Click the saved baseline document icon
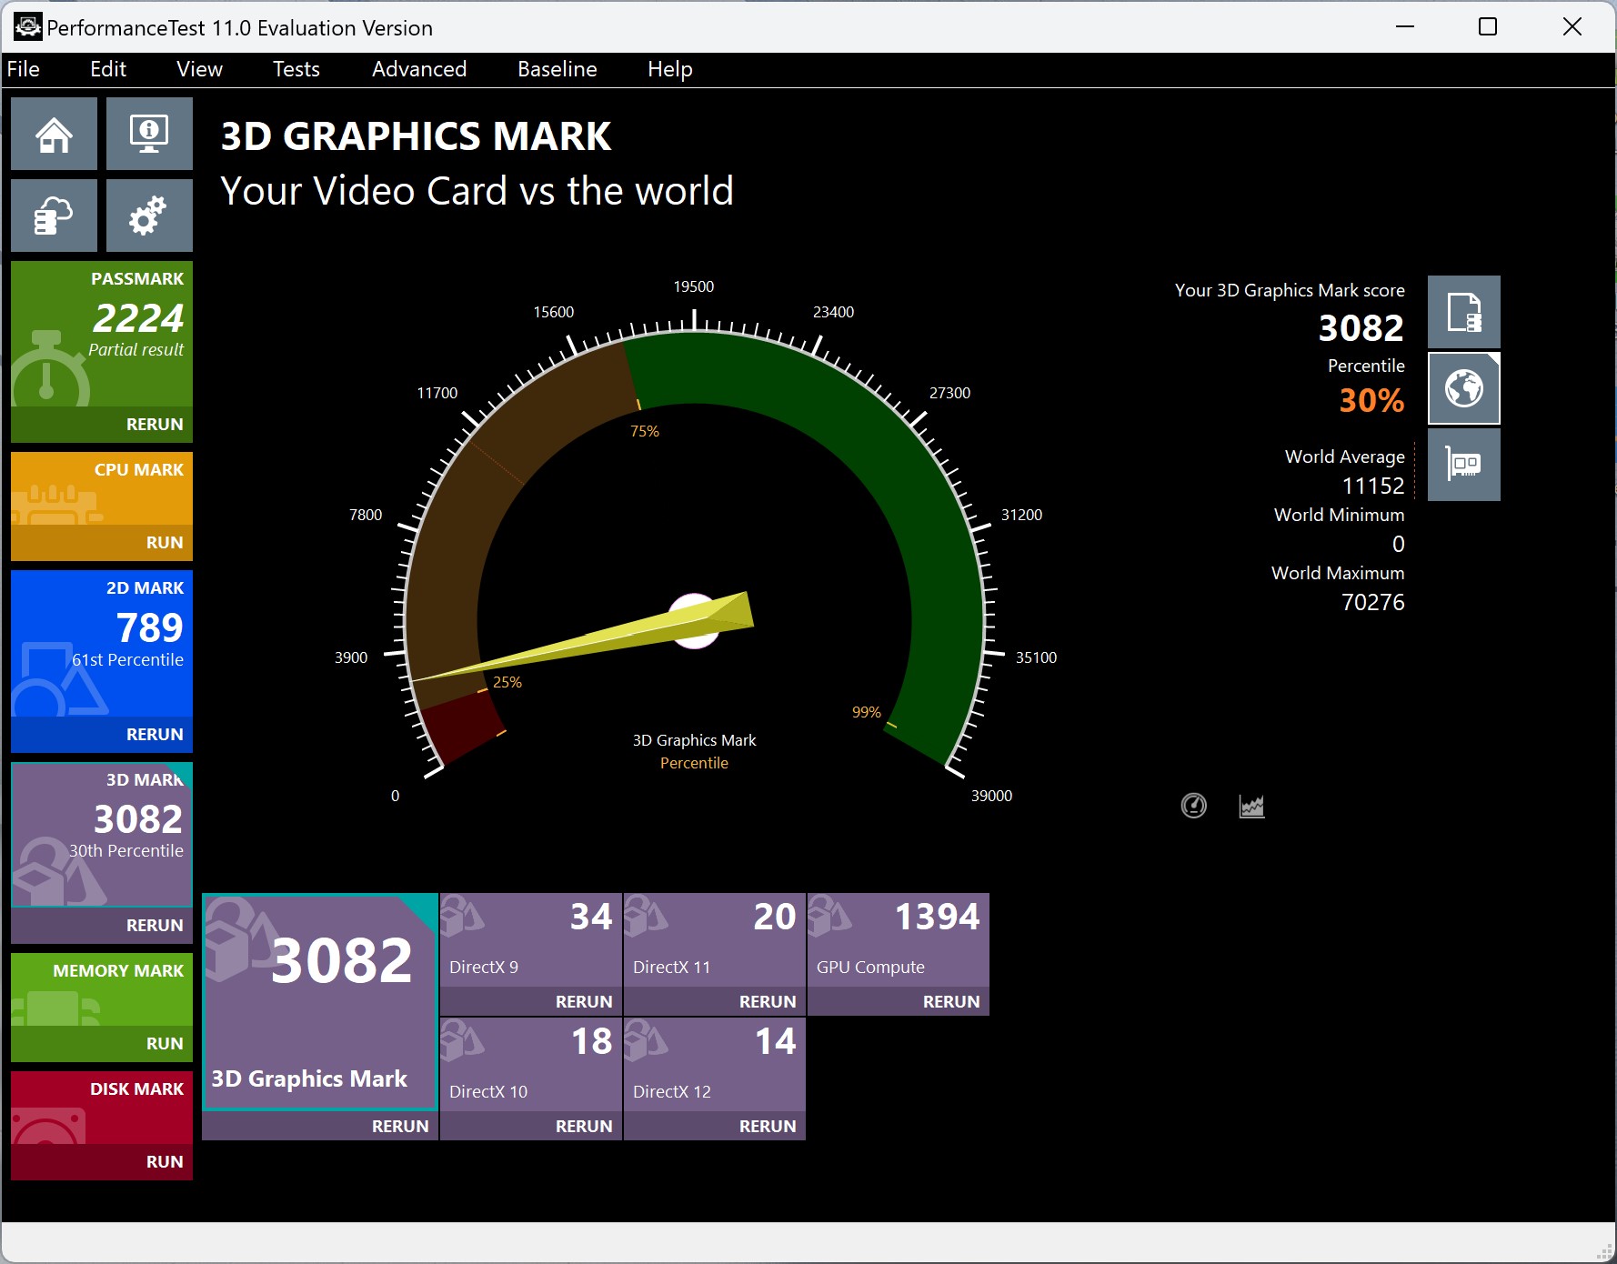The width and height of the screenshot is (1617, 1264). tap(1463, 312)
